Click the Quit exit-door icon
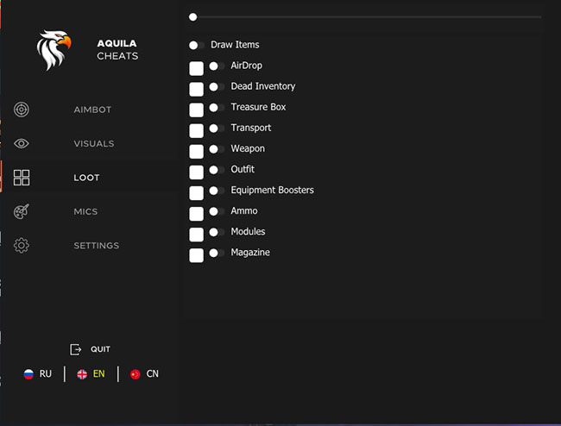This screenshot has width=561, height=426. click(x=75, y=349)
